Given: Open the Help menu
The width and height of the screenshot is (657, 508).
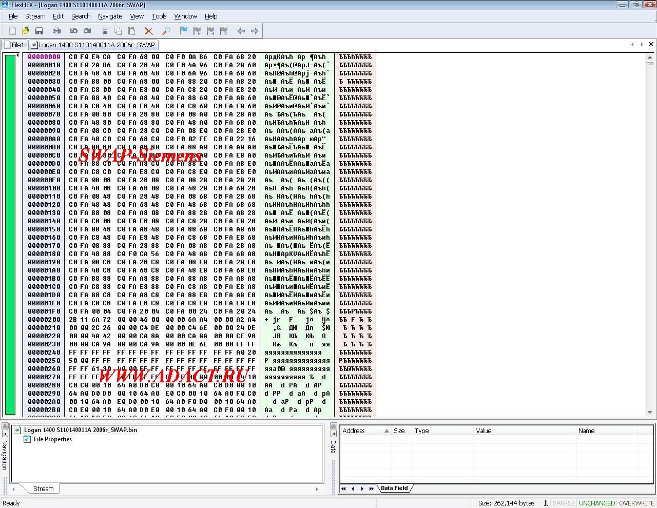Looking at the screenshot, I should point(211,16).
